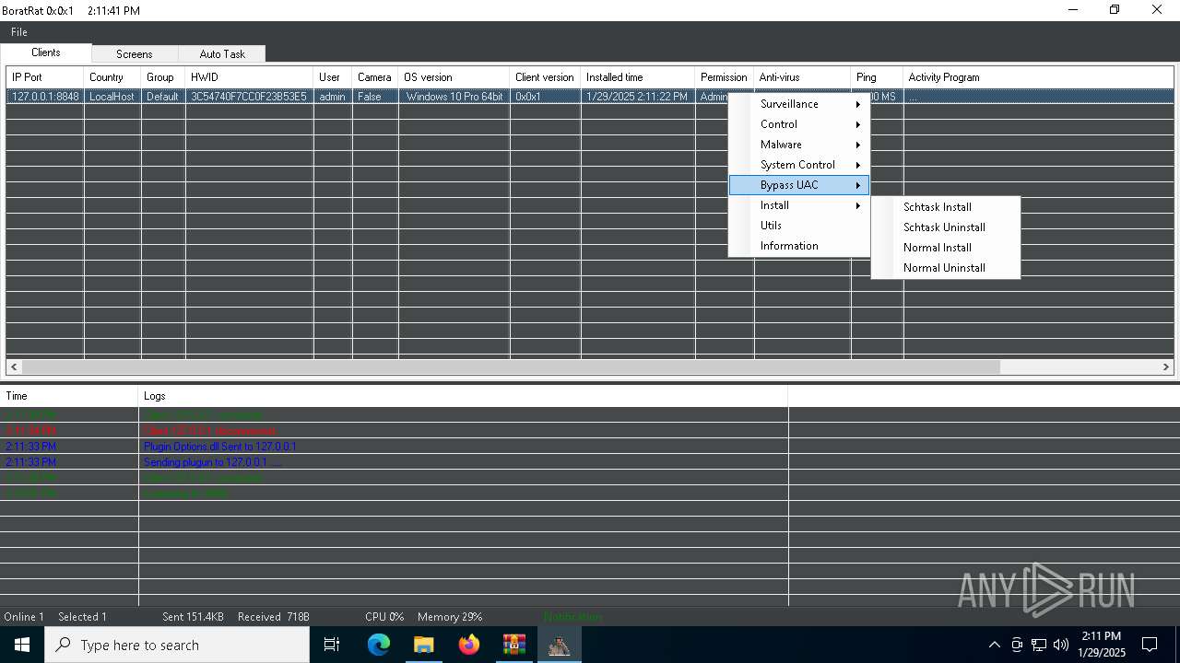This screenshot has width=1180, height=663.
Task: Sort by Country column header
Action: pos(112,77)
